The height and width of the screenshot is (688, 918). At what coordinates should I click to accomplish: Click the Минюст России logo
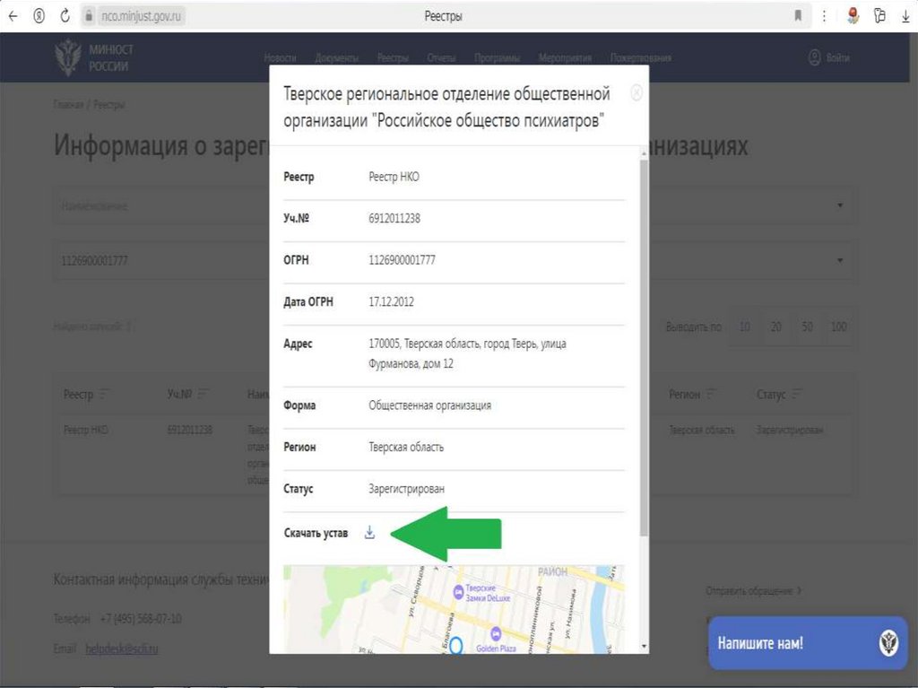93,57
